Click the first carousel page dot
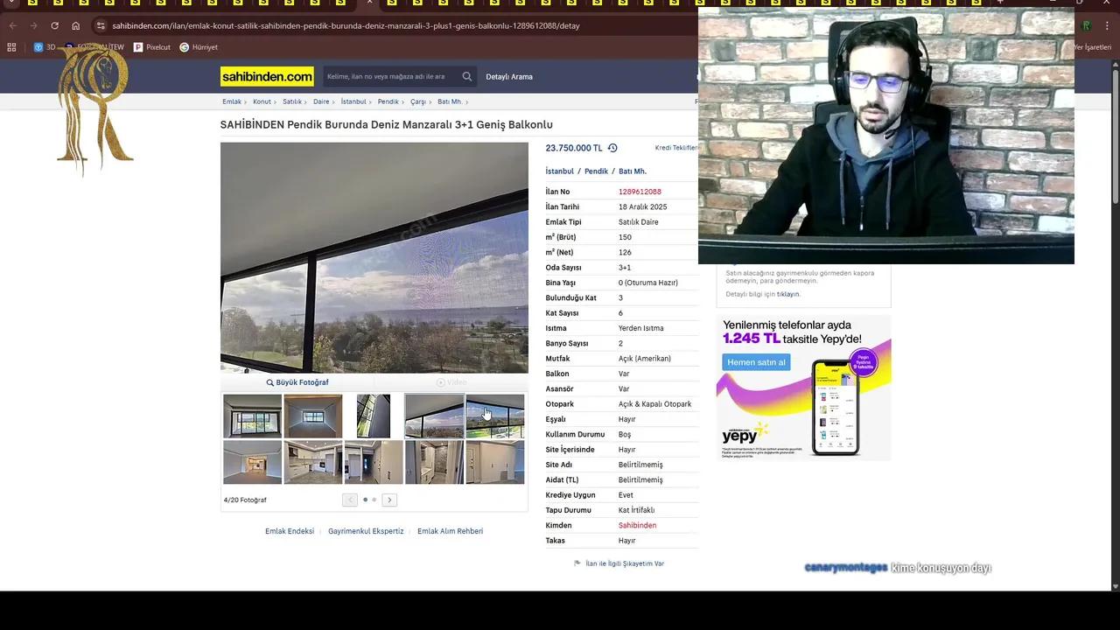Viewport: 1120px width, 630px height. tap(365, 500)
